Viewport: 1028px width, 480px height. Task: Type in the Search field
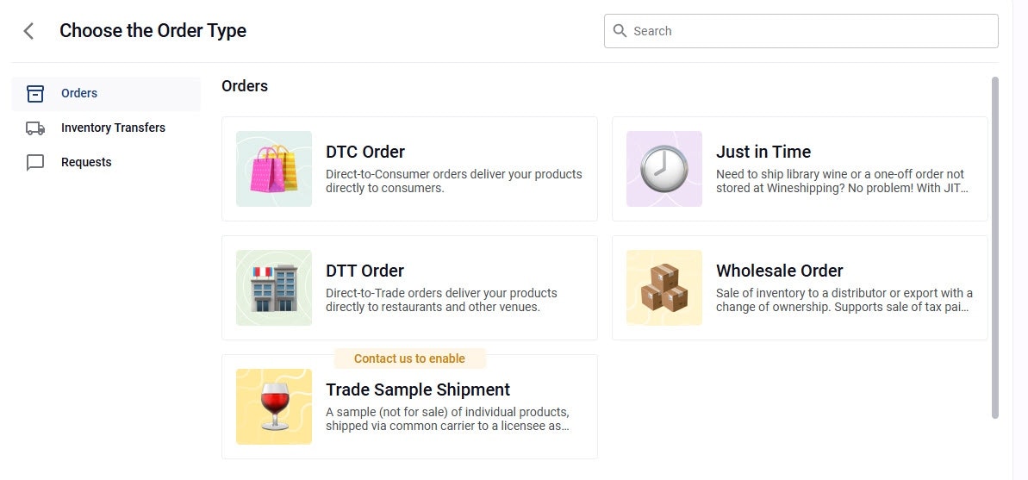[x=810, y=31]
